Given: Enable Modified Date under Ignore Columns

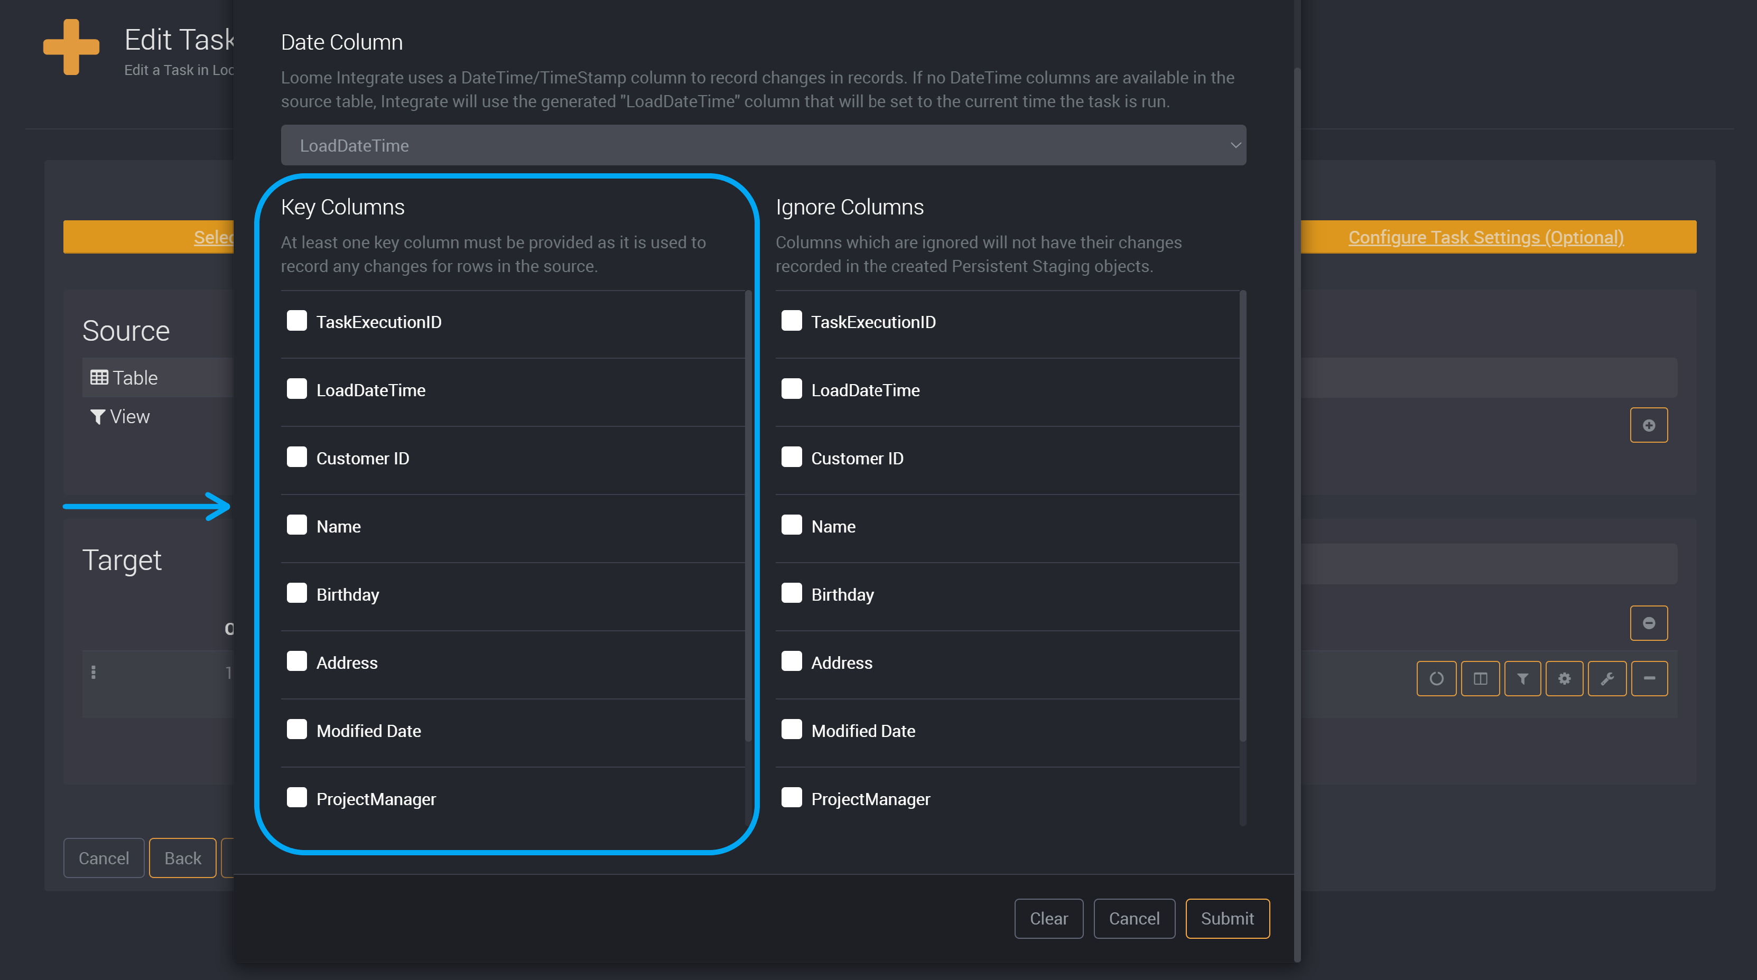Looking at the screenshot, I should click(791, 730).
